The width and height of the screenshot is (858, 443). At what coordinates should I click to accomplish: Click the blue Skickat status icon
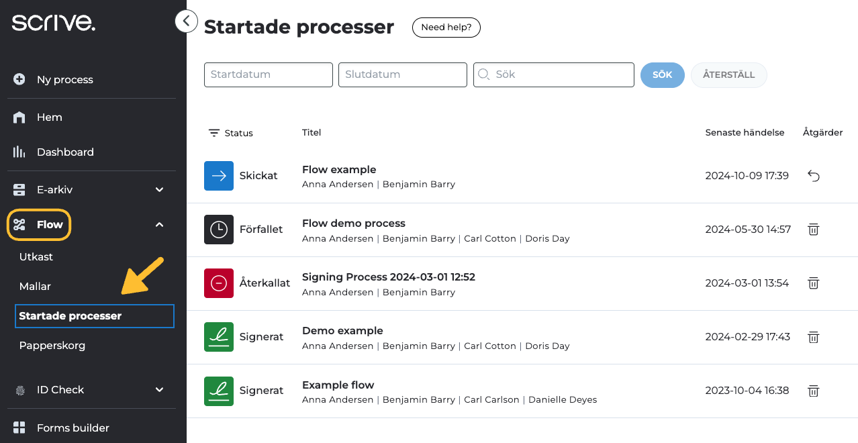[x=219, y=176]
